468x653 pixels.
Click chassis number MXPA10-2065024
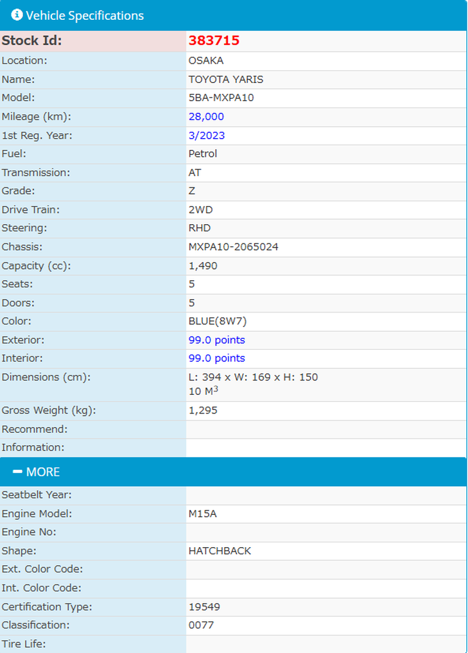pyautogui.click(x=233, y=247)
